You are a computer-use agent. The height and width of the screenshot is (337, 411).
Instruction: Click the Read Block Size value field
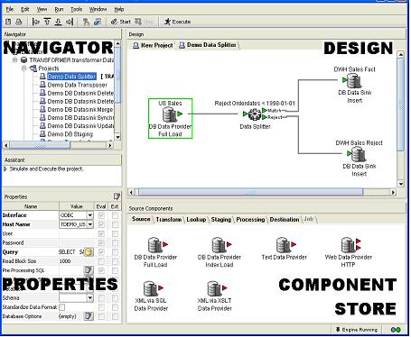(x=76, y=261)
